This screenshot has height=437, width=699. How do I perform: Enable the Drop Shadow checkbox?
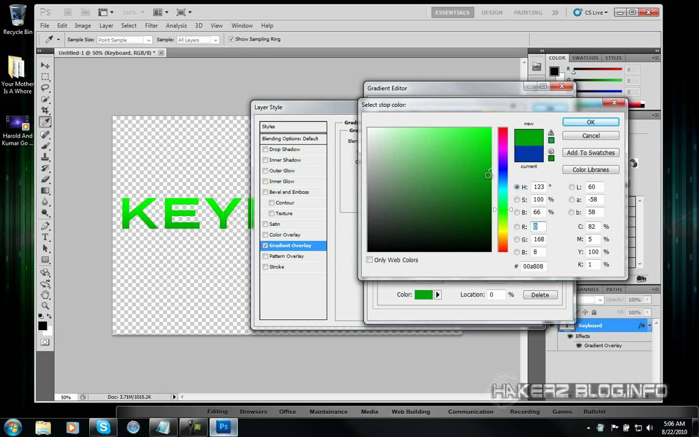coord(265,149)
